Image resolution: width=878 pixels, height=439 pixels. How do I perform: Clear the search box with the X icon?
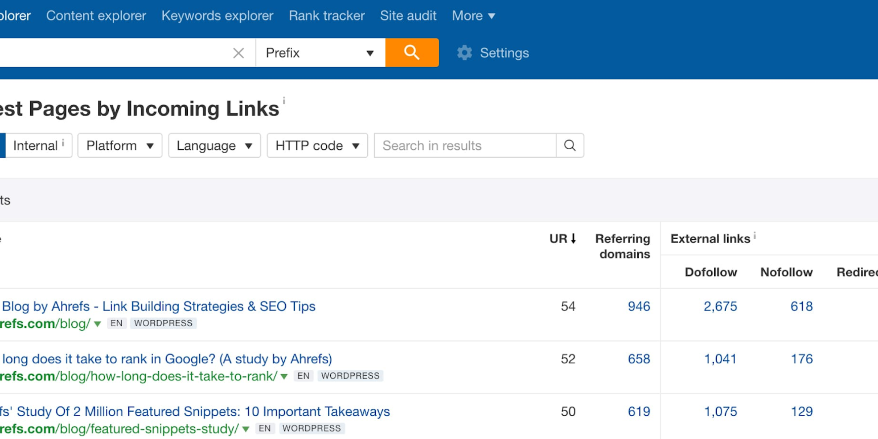(x=239, y=53)
